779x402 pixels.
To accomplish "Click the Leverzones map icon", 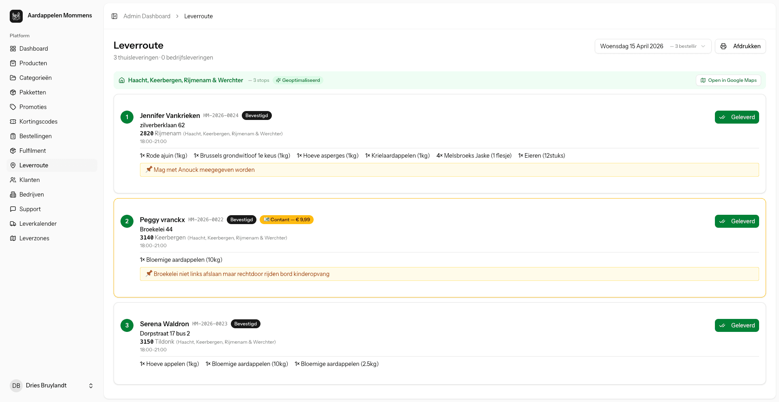I will pos(13,238).
